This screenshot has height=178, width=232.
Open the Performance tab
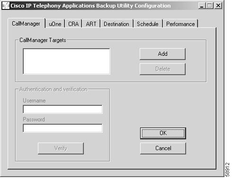(x=180, y=24)
